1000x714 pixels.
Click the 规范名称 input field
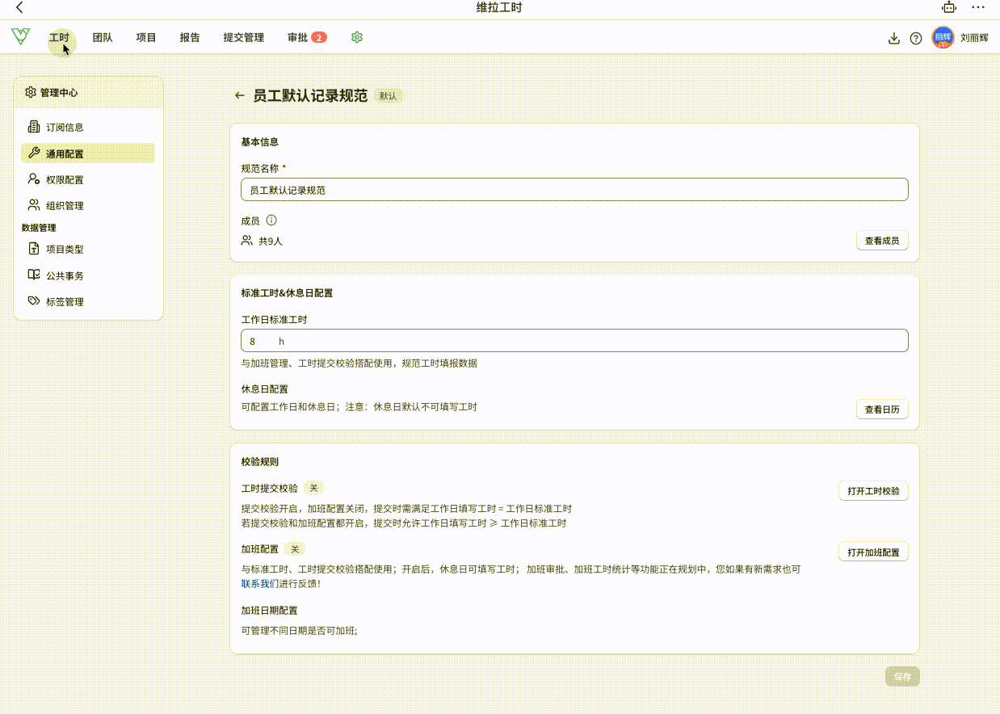pos(574,190)
